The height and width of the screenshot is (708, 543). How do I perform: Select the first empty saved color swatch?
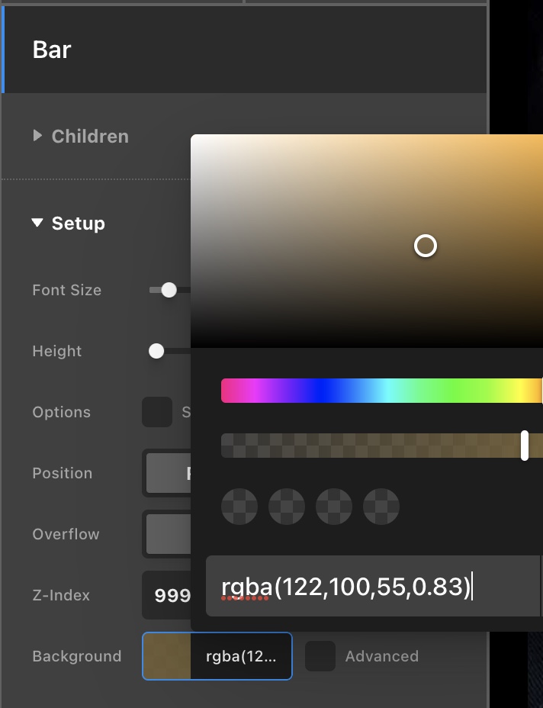(x=239, y=507)
